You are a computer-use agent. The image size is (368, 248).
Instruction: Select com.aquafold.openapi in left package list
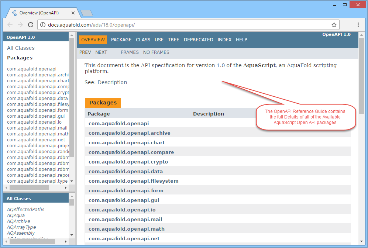click(x=32, y=69)
